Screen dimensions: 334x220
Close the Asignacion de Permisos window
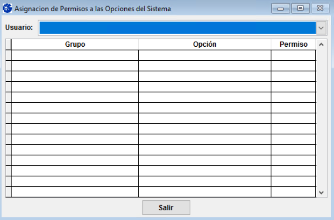pos(320,8)
